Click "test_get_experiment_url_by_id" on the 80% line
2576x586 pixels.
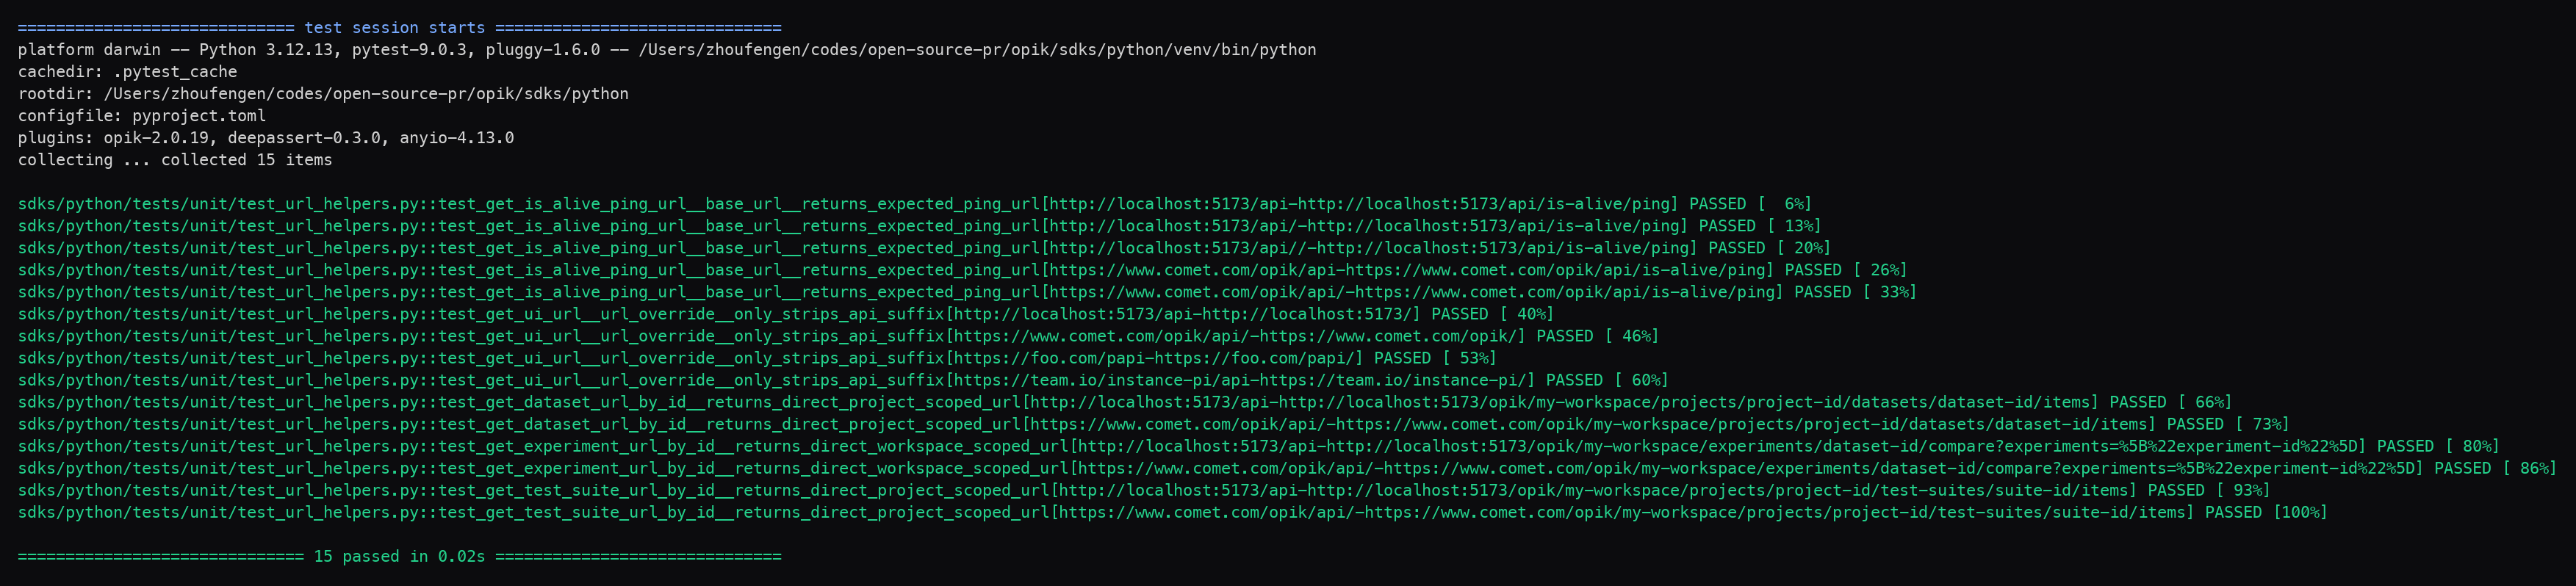(x=577, y=446)
